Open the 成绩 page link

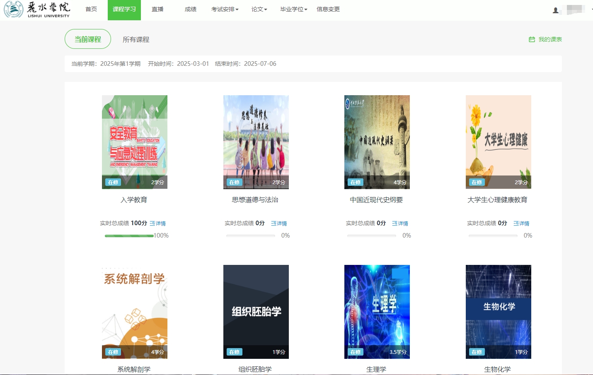[191, 10]
